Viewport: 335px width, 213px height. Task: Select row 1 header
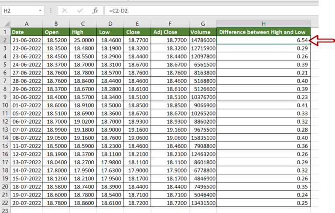[5, 32]
